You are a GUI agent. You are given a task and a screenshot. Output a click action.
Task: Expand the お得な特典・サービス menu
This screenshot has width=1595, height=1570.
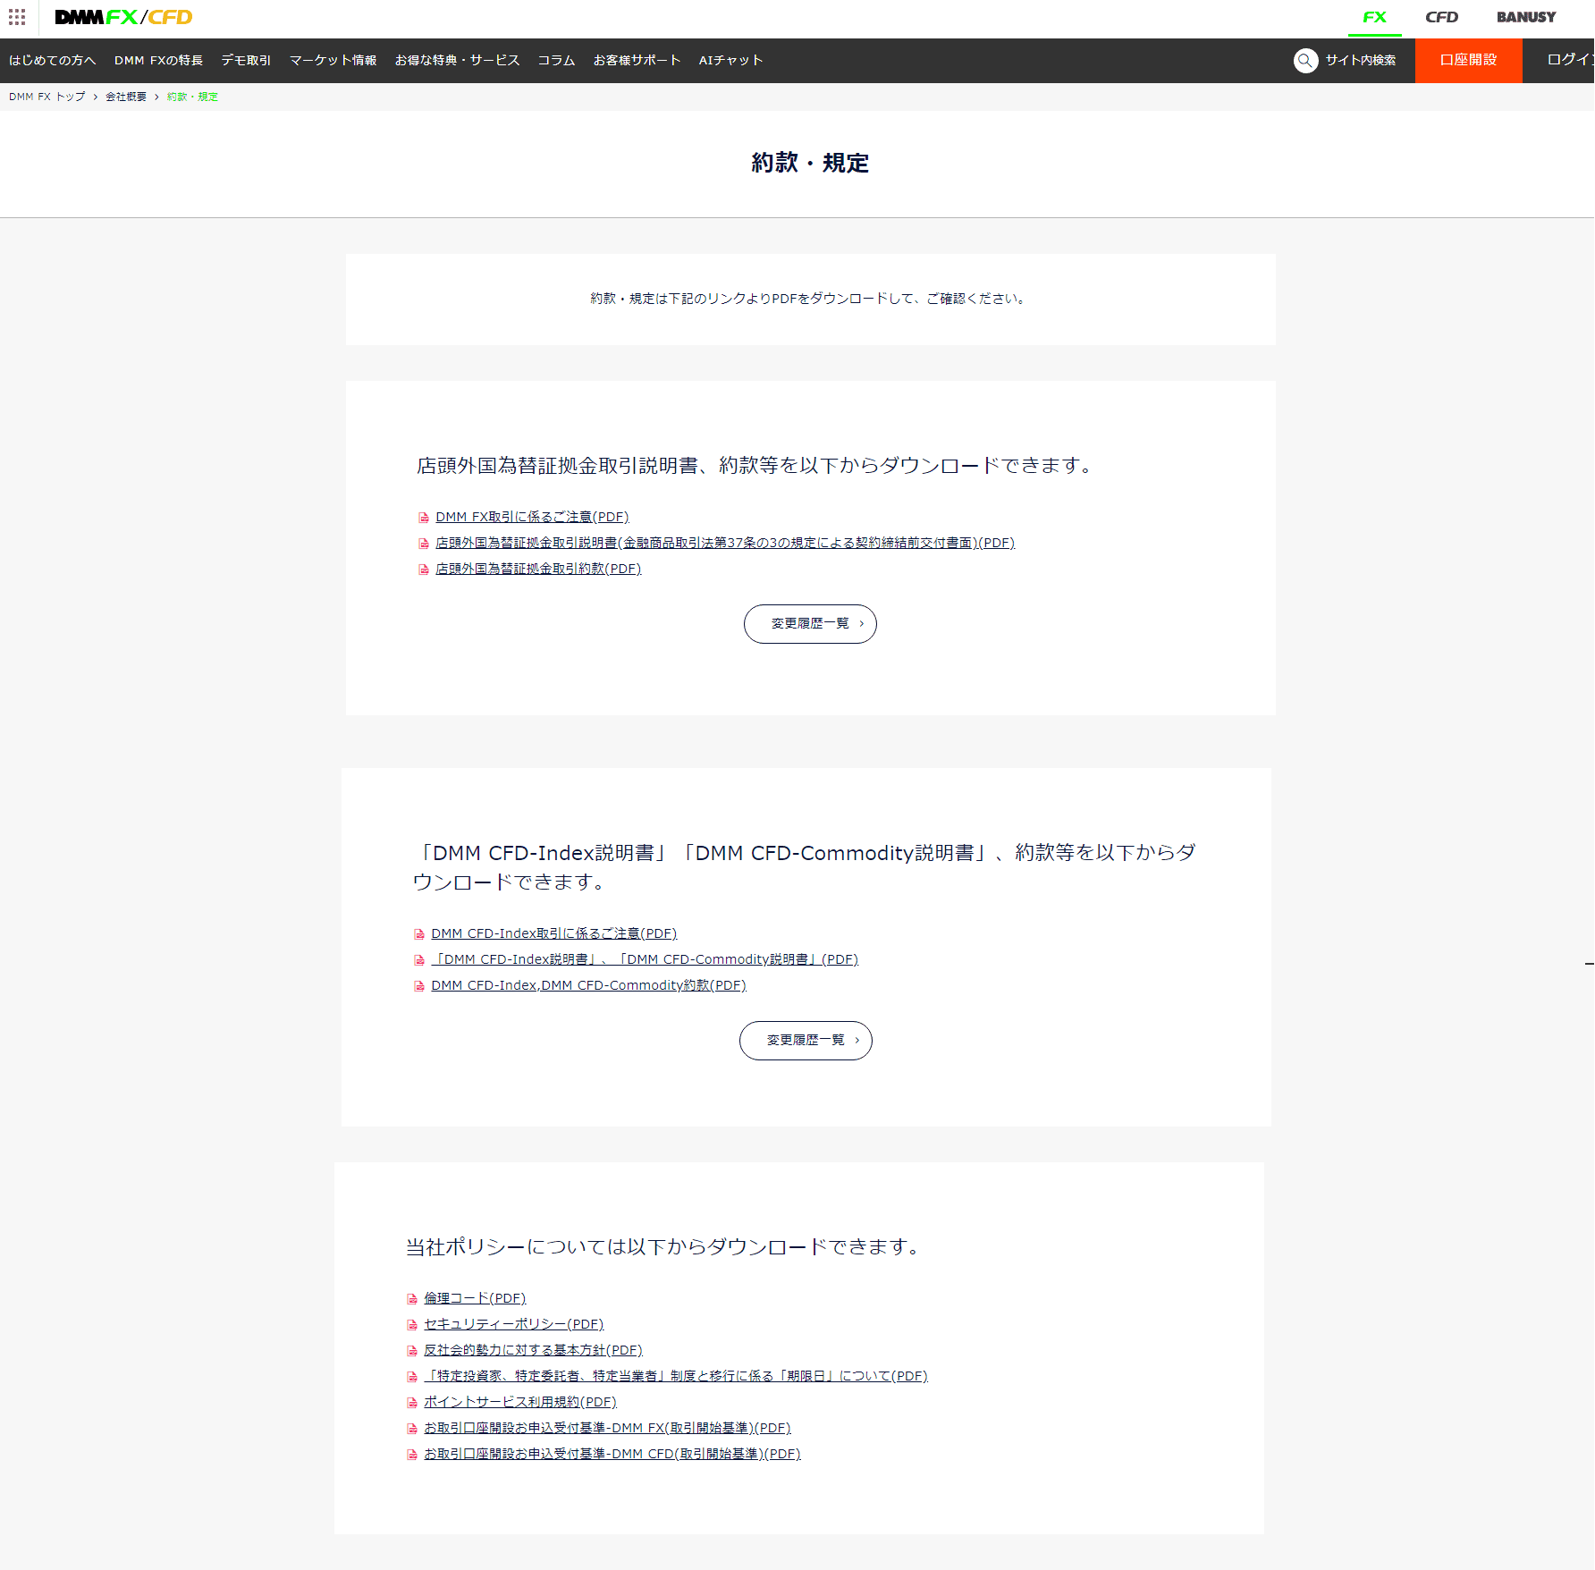coord(457,61)
